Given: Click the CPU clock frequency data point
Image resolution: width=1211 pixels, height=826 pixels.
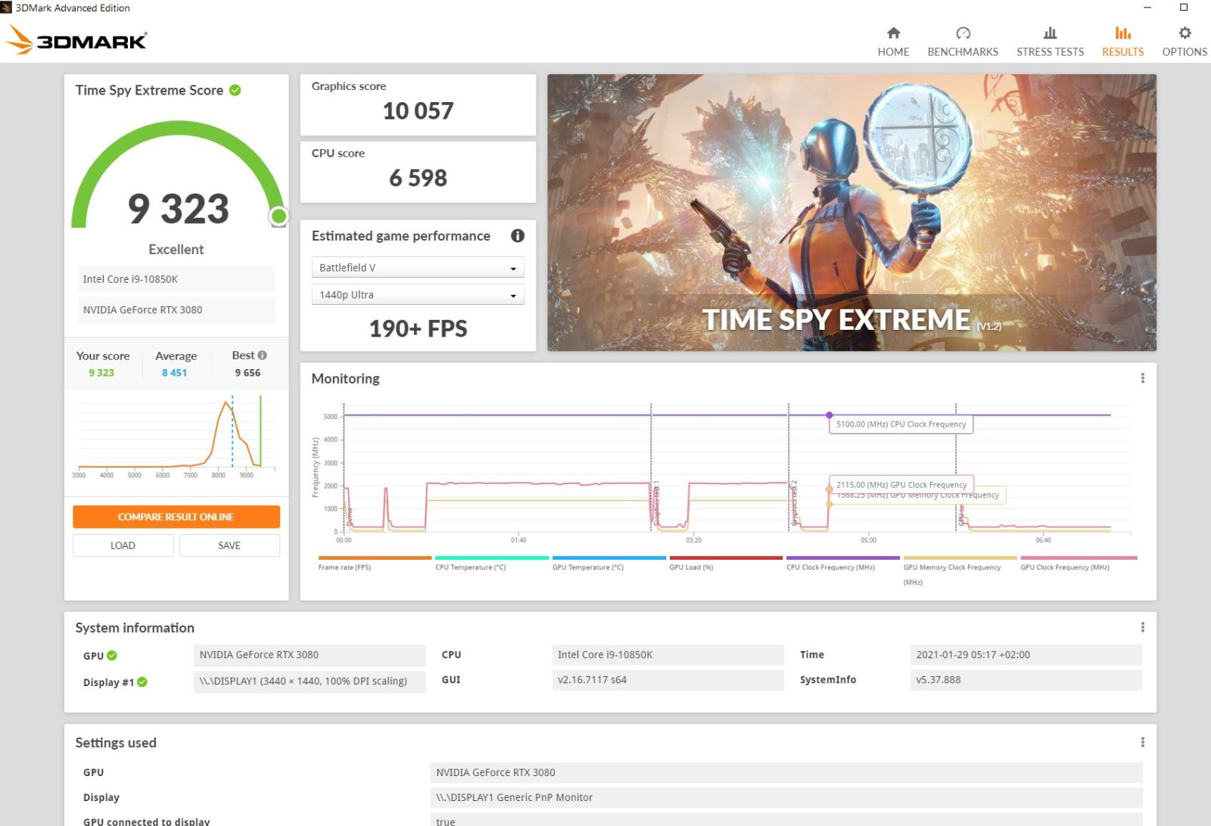Looking at the screenshot, I should [830, 415].
